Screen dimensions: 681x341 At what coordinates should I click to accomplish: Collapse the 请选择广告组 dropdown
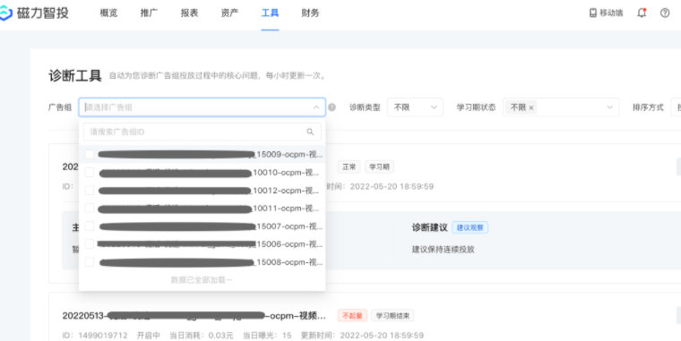[316, 107]
